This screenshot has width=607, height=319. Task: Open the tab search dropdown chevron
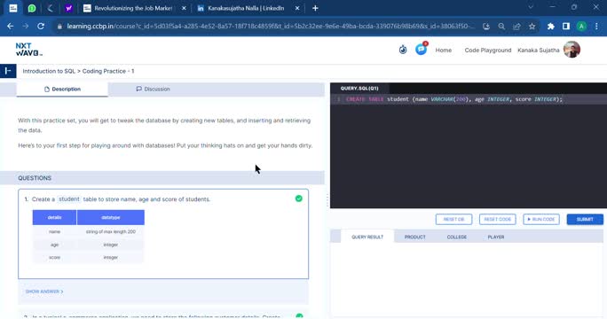coord(531,7)
